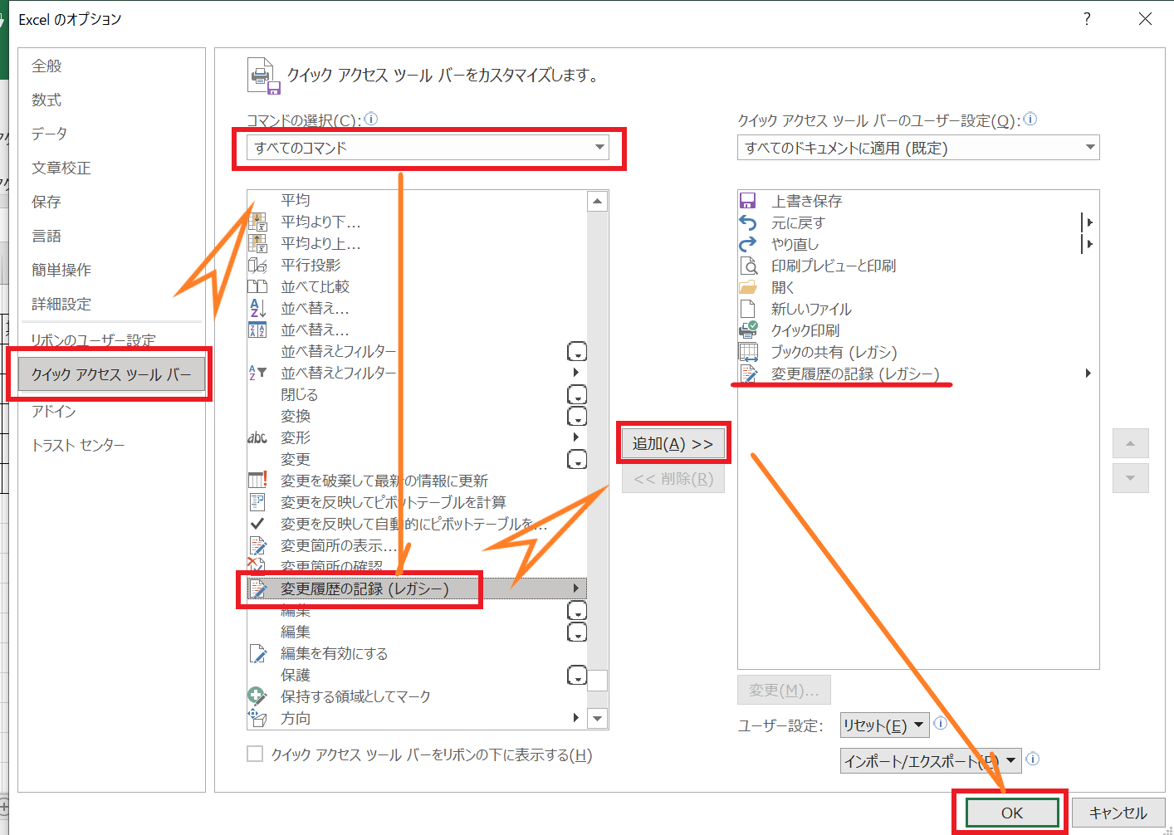Select the 閉じる command row
This screenshot has width=1174, height=835.
point(417,394)
